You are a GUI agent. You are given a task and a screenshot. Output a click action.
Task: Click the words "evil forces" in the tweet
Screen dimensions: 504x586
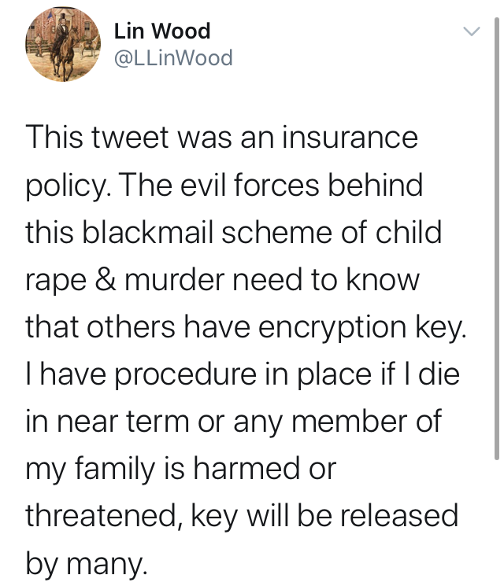[250, 185]
